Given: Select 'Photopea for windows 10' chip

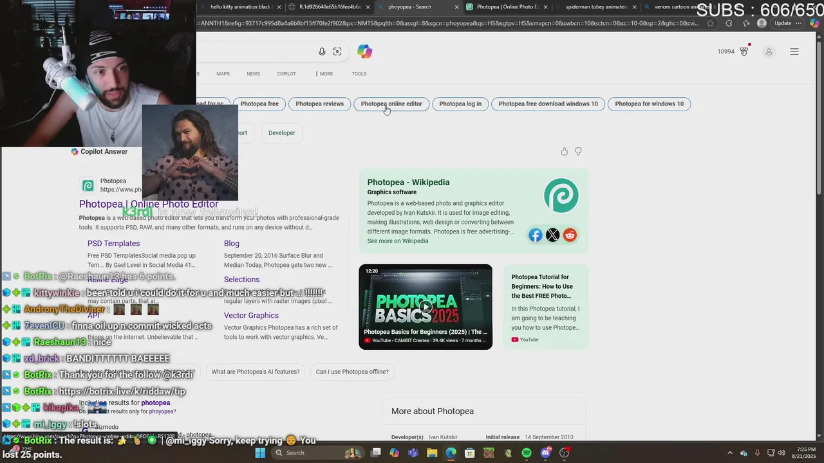Looking at the screenshot, I should pyautogui.click(x=649, y=104).
